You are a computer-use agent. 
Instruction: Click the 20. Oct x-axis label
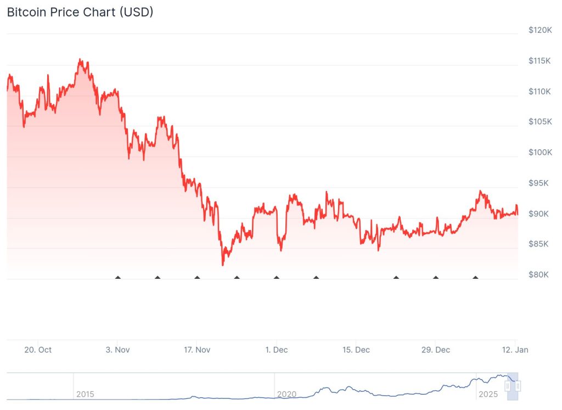tap(38, 350)
